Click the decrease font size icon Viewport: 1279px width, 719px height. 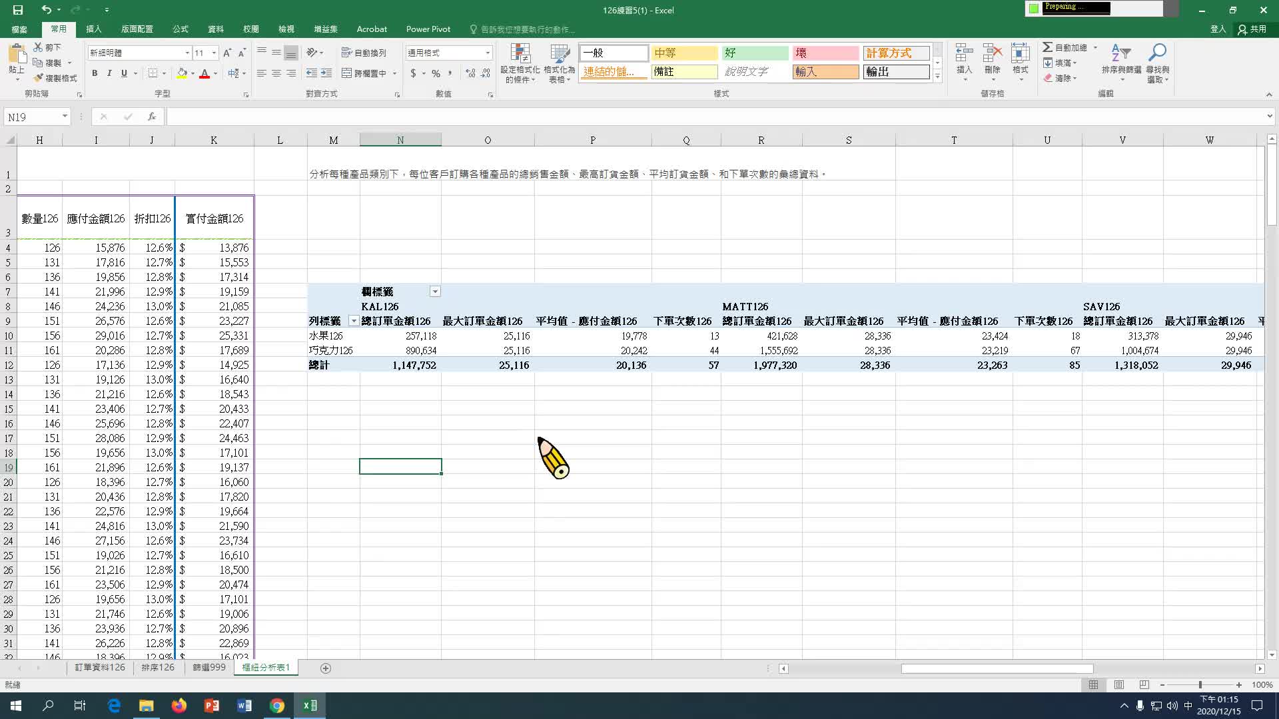[242, 53]
